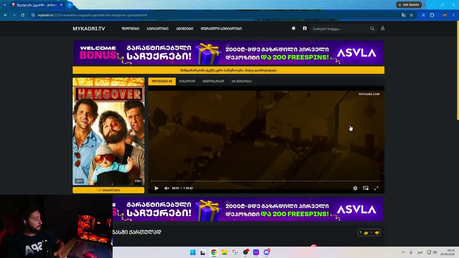Open a new Chrome tab
Screen dimensions: 459x258
pyautogui.click(x=70, y=5)
